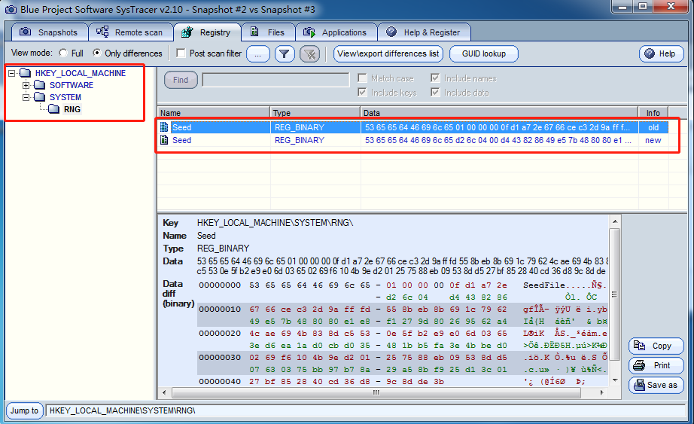Switch to the Remote scan tab
694x424 pixels.
coord(130,32)
